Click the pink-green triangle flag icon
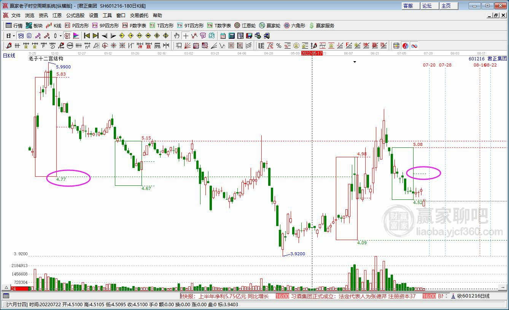 (76, 36)
